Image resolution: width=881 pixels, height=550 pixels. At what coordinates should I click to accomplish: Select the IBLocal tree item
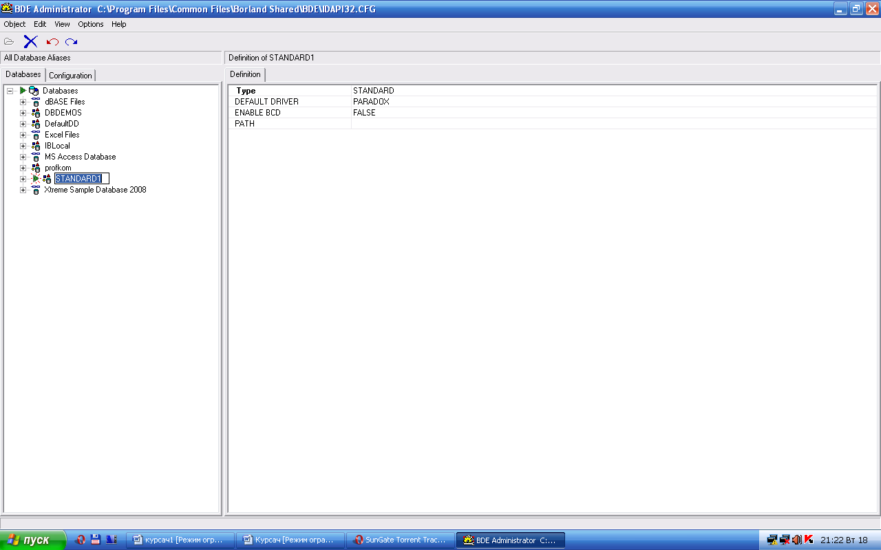pyautogui.click(x=57, y=146)
